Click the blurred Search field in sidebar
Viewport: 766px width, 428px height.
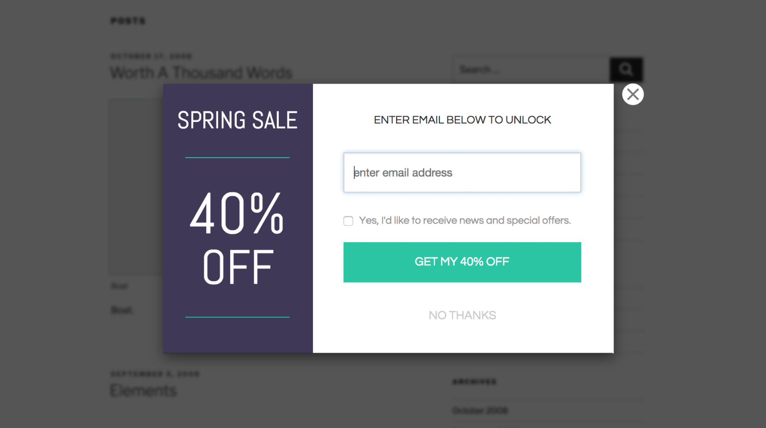click(530, 69)
